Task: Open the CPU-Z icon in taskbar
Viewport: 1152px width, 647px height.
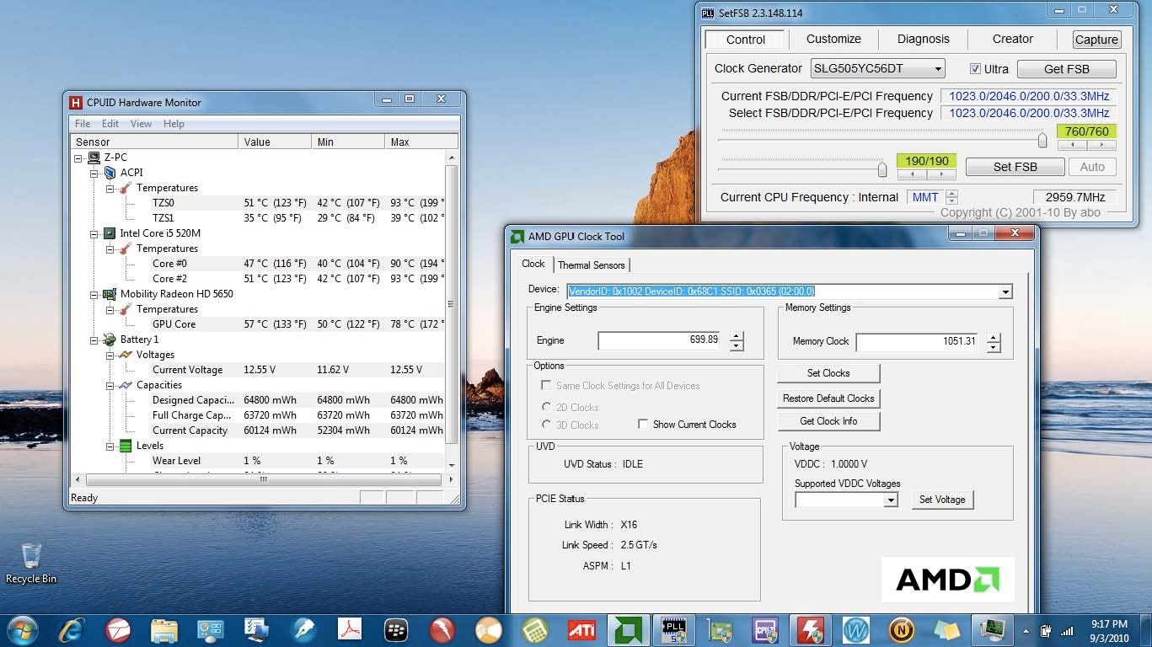Action: [x=766, y=629]
